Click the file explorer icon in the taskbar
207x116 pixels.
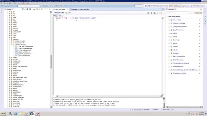pyautogui.click(x=21, y=114)
